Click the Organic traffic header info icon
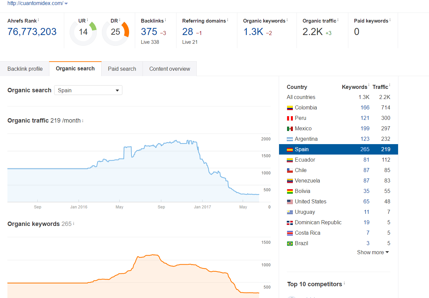This screenshot has height=298, width=429. [x=338, y=20]
